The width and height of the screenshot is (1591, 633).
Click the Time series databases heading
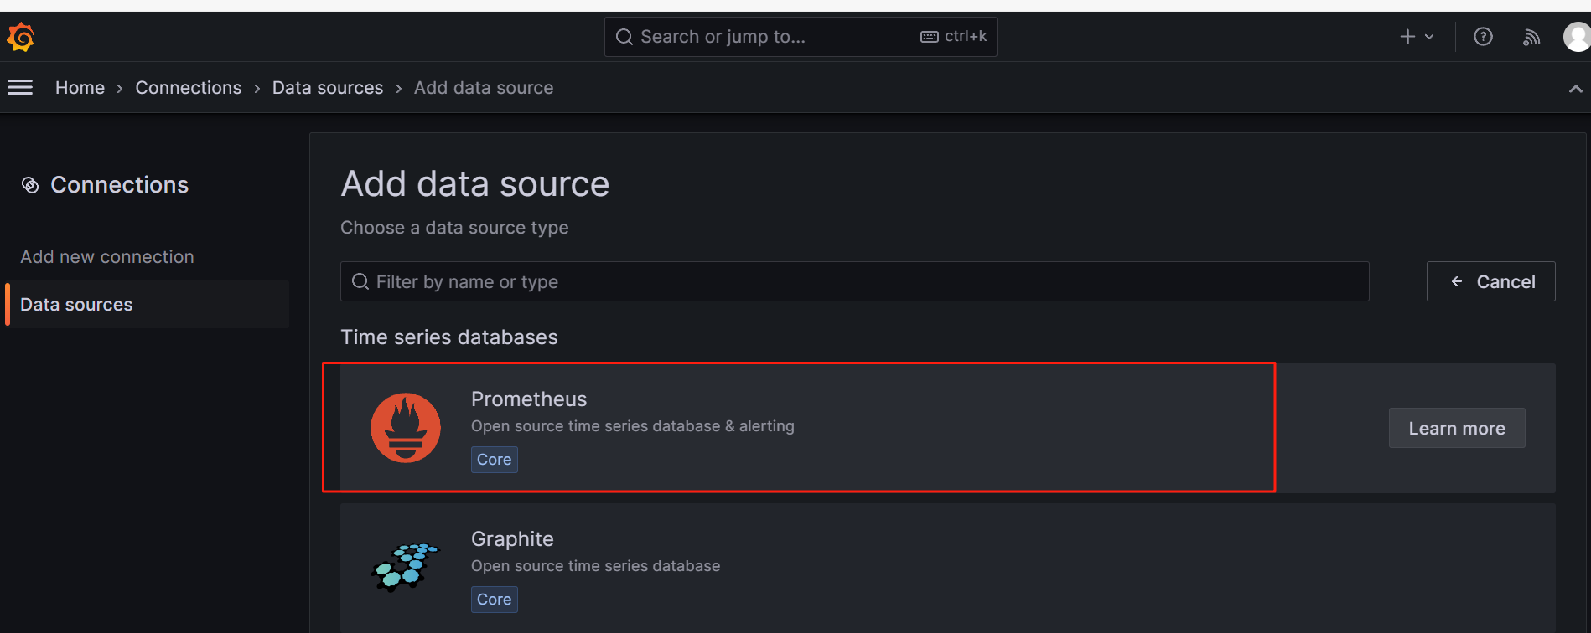(449, 337)
